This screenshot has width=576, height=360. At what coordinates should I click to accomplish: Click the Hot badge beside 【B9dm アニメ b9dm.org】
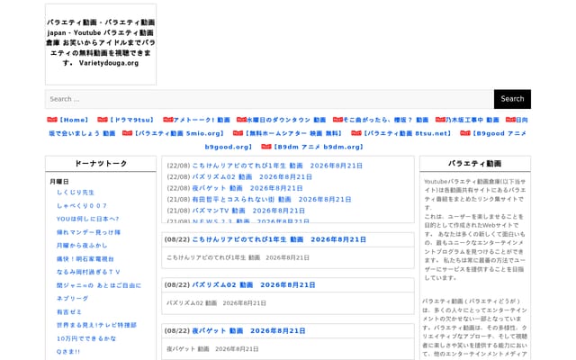[x=266, y=147]
